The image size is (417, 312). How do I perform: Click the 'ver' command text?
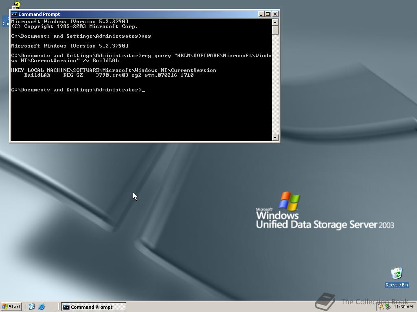click(x=146, y=36)
